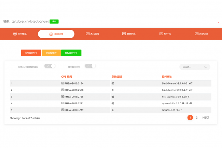This screenshot has height=148, width=222.
Task: Toggle 只显示必须修复的漏洞 switch
Action: [50, 66]
